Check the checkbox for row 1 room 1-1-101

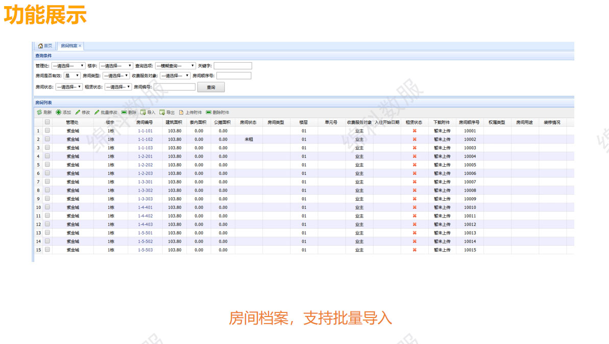click(47, 130)
